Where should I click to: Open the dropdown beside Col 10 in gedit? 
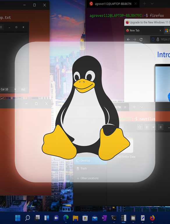(15, 90)
